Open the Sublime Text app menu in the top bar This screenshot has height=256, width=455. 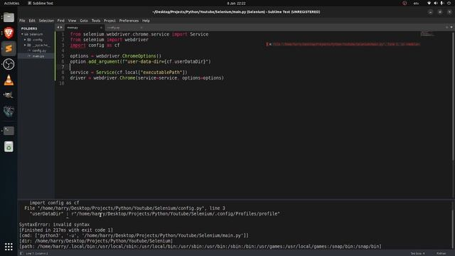click(41, 3)
